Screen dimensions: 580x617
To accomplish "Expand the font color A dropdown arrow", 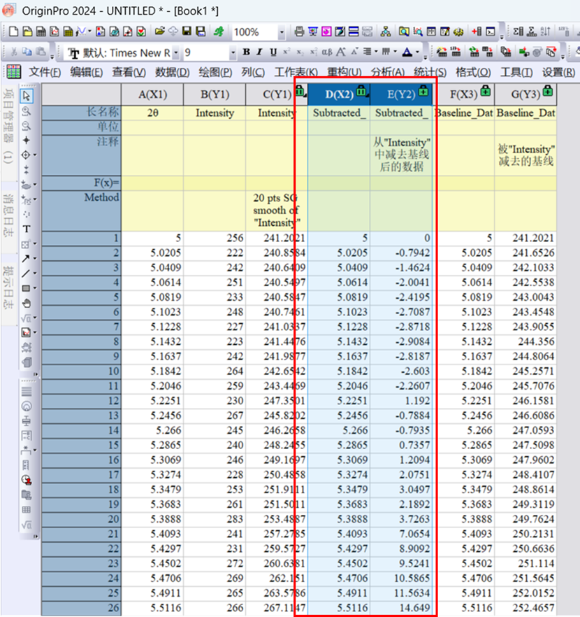I will click(418, 52).
